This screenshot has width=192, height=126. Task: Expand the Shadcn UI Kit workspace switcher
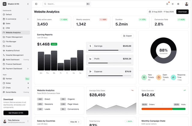28,4
